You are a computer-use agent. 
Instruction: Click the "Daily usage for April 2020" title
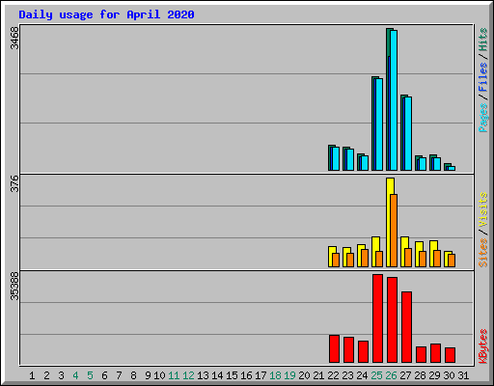[106, 14]
